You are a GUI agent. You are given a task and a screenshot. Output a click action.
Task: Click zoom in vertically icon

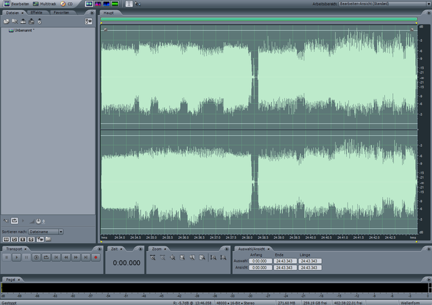coord(213,257)
